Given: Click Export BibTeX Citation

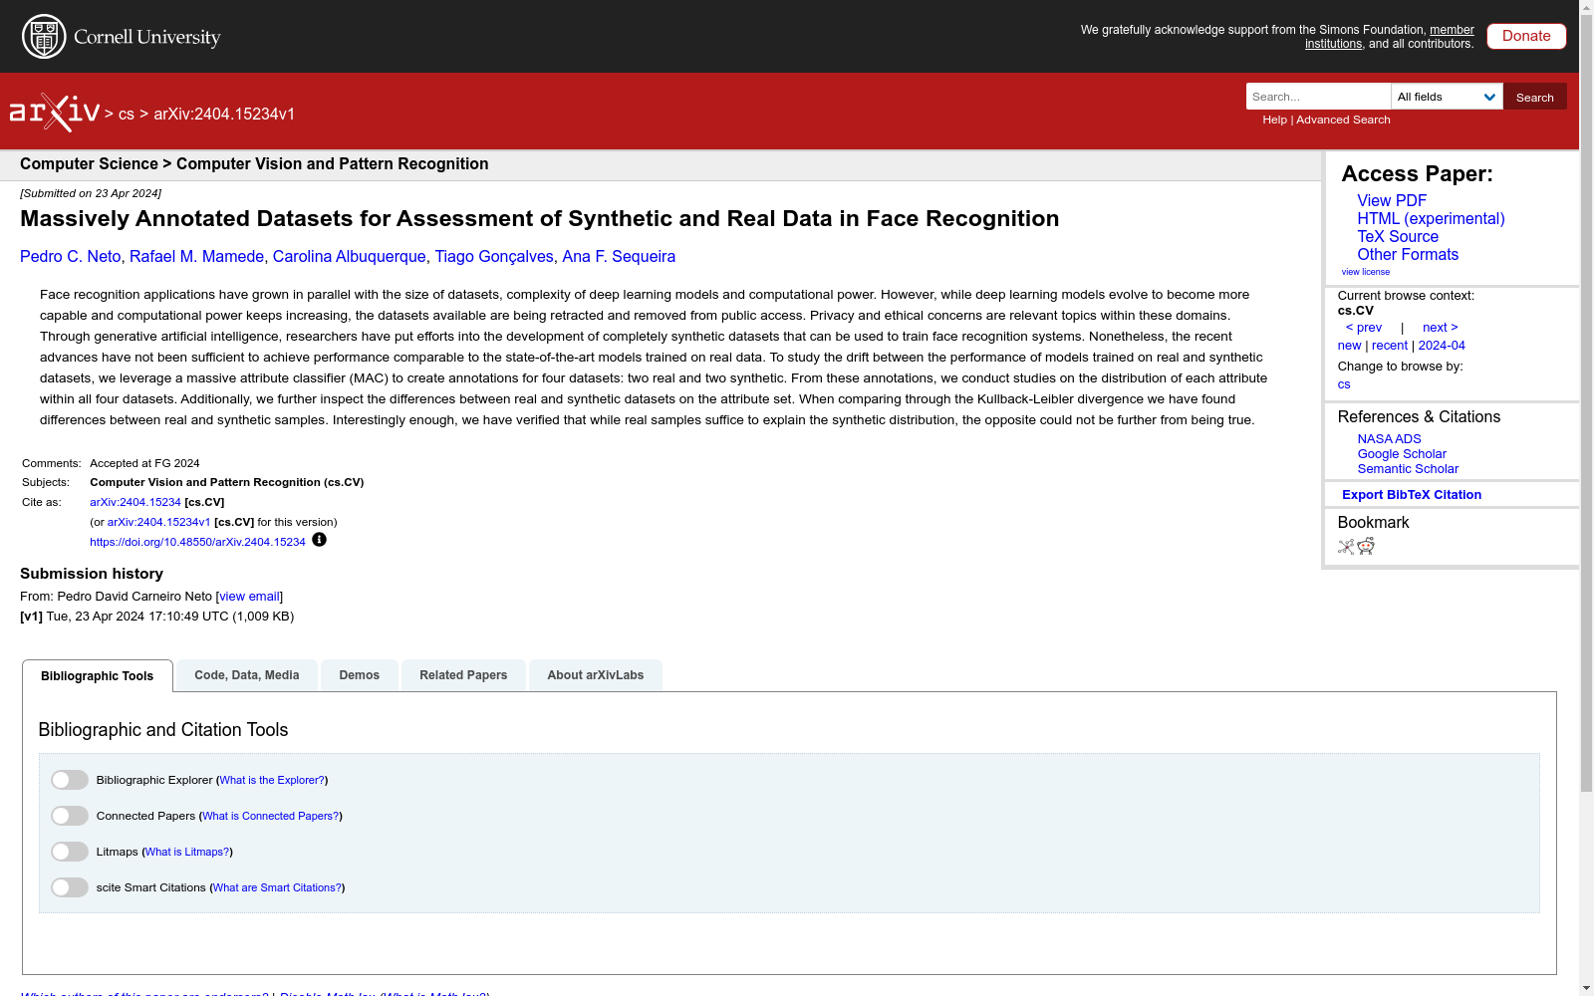Looking at the screenshot, I should (x=1412, y=495).
